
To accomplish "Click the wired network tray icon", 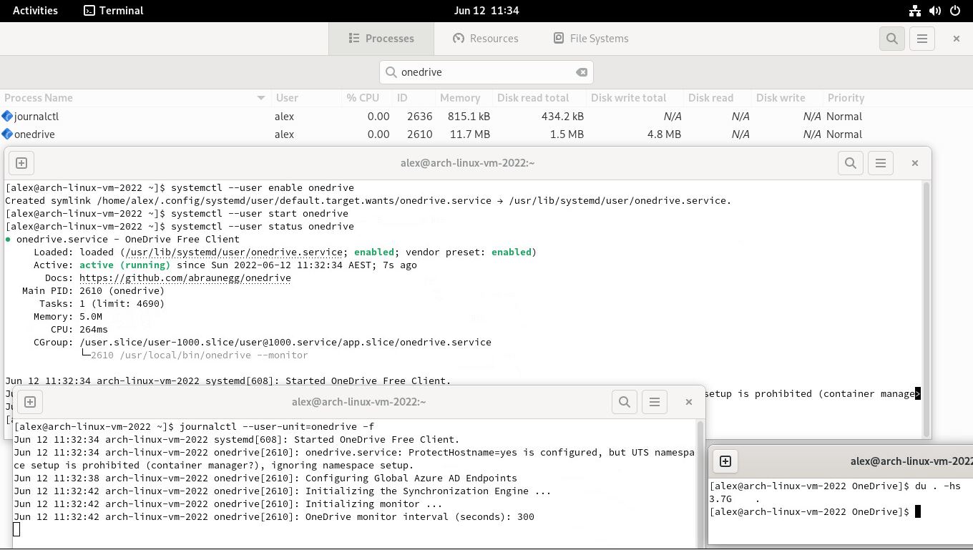I will coord(915,10).
